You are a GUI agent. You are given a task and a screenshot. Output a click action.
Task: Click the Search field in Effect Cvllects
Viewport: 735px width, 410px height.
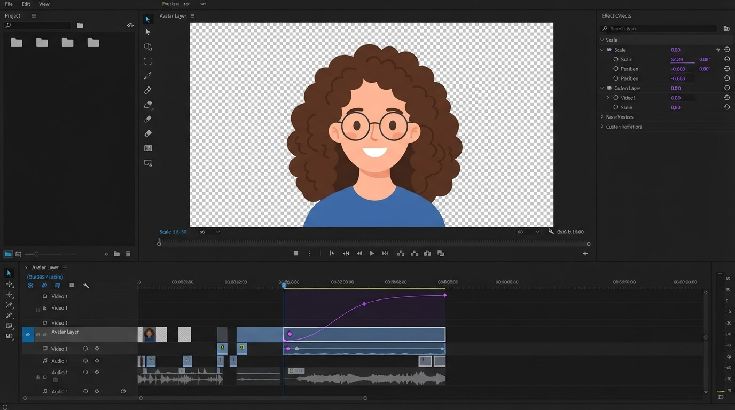[x=659, y=29]
